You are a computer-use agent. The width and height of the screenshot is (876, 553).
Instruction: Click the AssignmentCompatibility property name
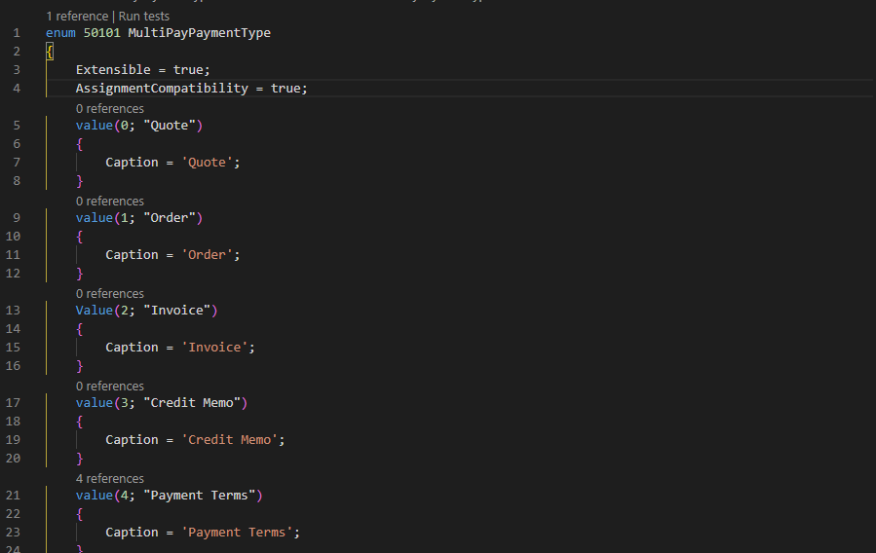point(162,89)
